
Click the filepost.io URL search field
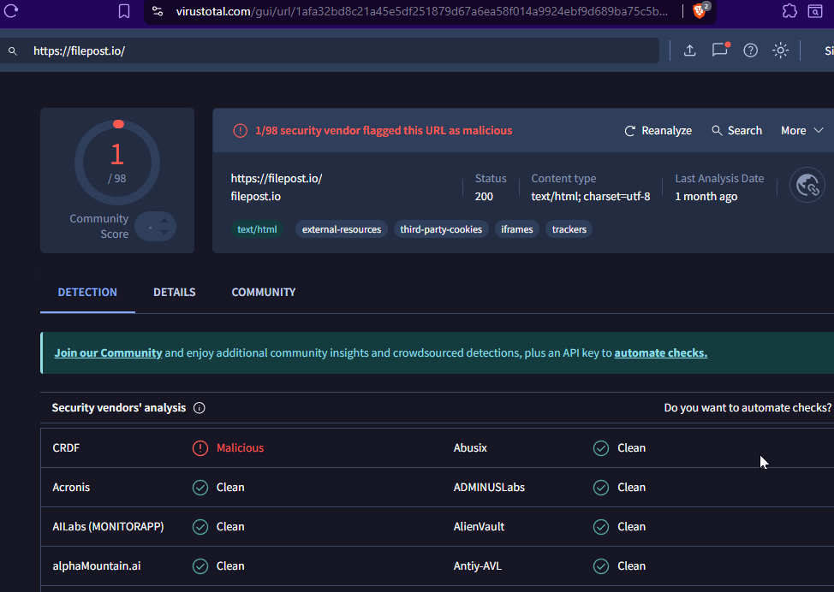pos(343,50)
